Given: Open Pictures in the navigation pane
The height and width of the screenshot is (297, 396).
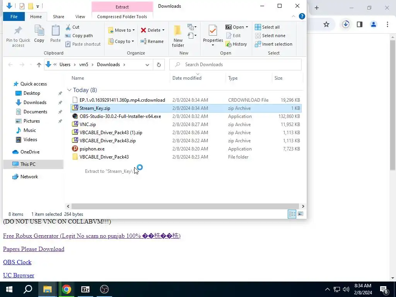Looking at the screenshot, I should tap(32, 121).
